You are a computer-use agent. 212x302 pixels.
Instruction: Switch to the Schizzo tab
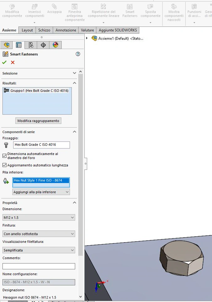(44, 30)
